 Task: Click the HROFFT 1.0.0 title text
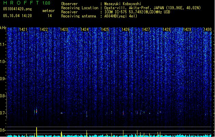coord(27,3)
